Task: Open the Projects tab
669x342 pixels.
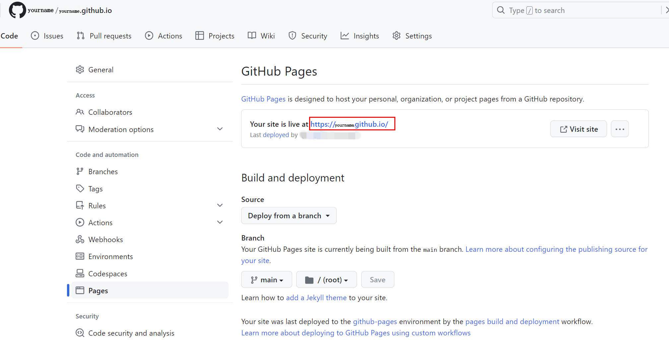Action: 215,36
